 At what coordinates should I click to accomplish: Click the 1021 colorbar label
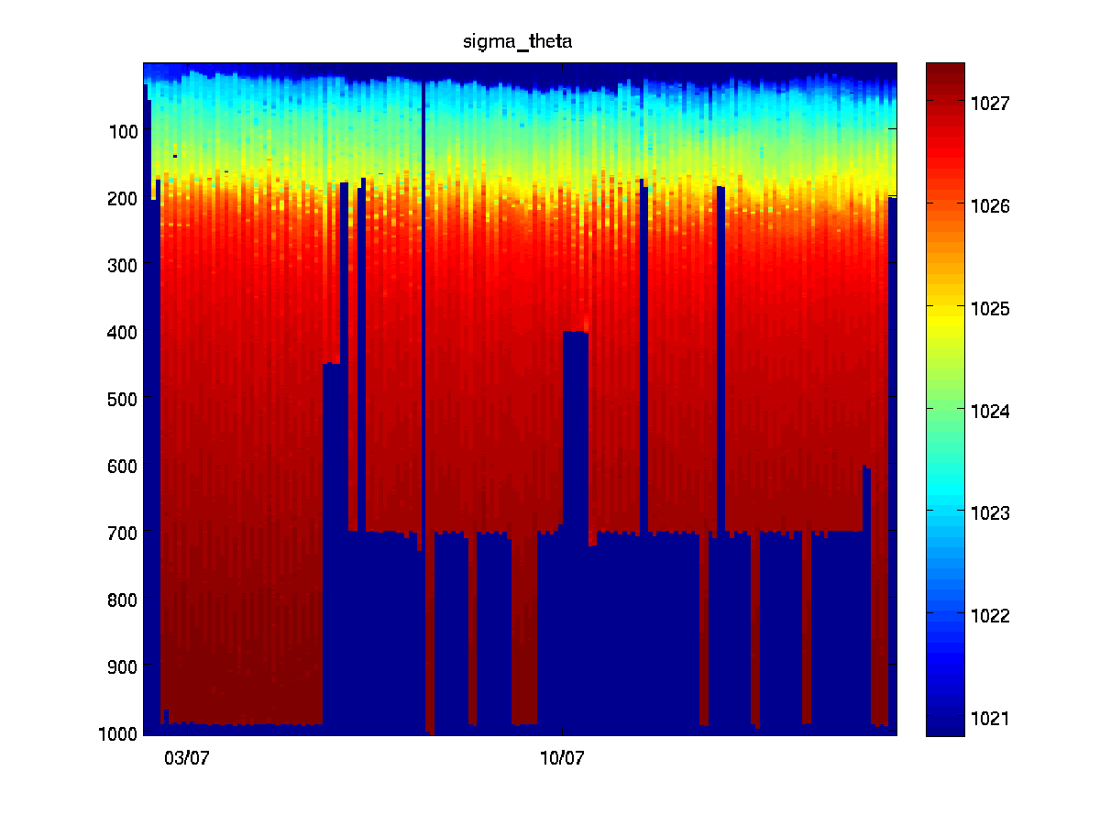point(990,717)
